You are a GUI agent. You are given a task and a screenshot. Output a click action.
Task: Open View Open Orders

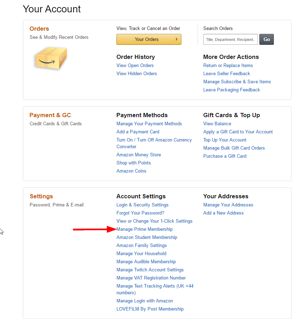pos(135,65)
